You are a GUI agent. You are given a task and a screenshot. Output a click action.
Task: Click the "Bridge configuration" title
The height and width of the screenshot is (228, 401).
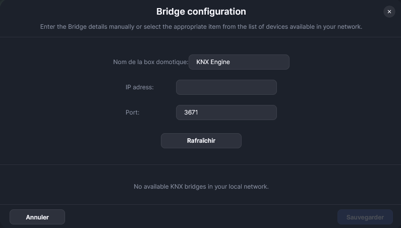coord(201,11)
